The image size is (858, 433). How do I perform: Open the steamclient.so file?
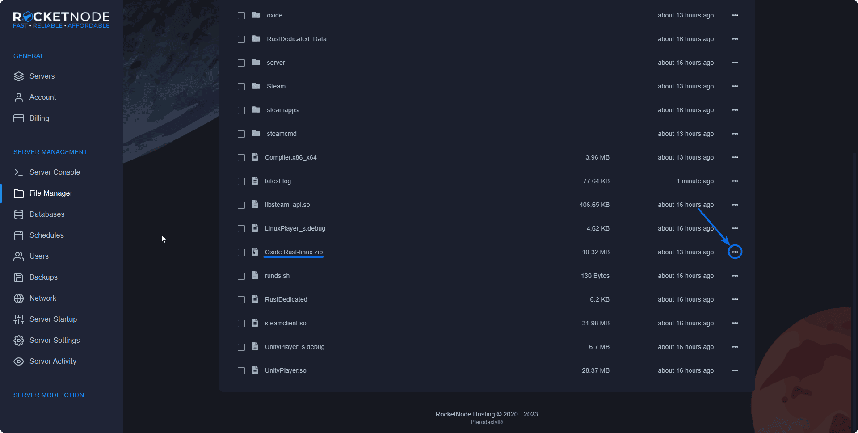285,323
